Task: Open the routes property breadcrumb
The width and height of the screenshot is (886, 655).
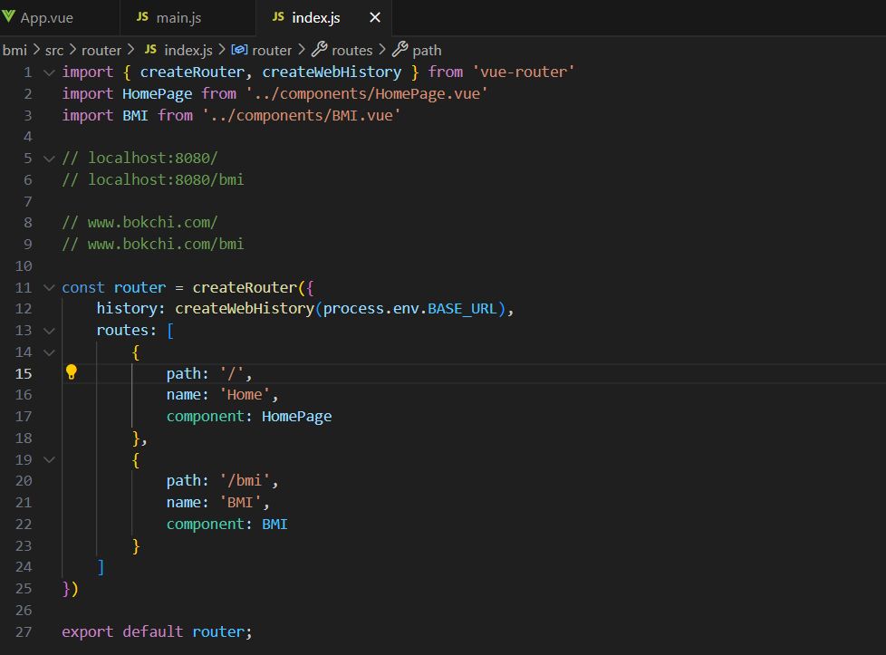Action: (x=352, y=51)
